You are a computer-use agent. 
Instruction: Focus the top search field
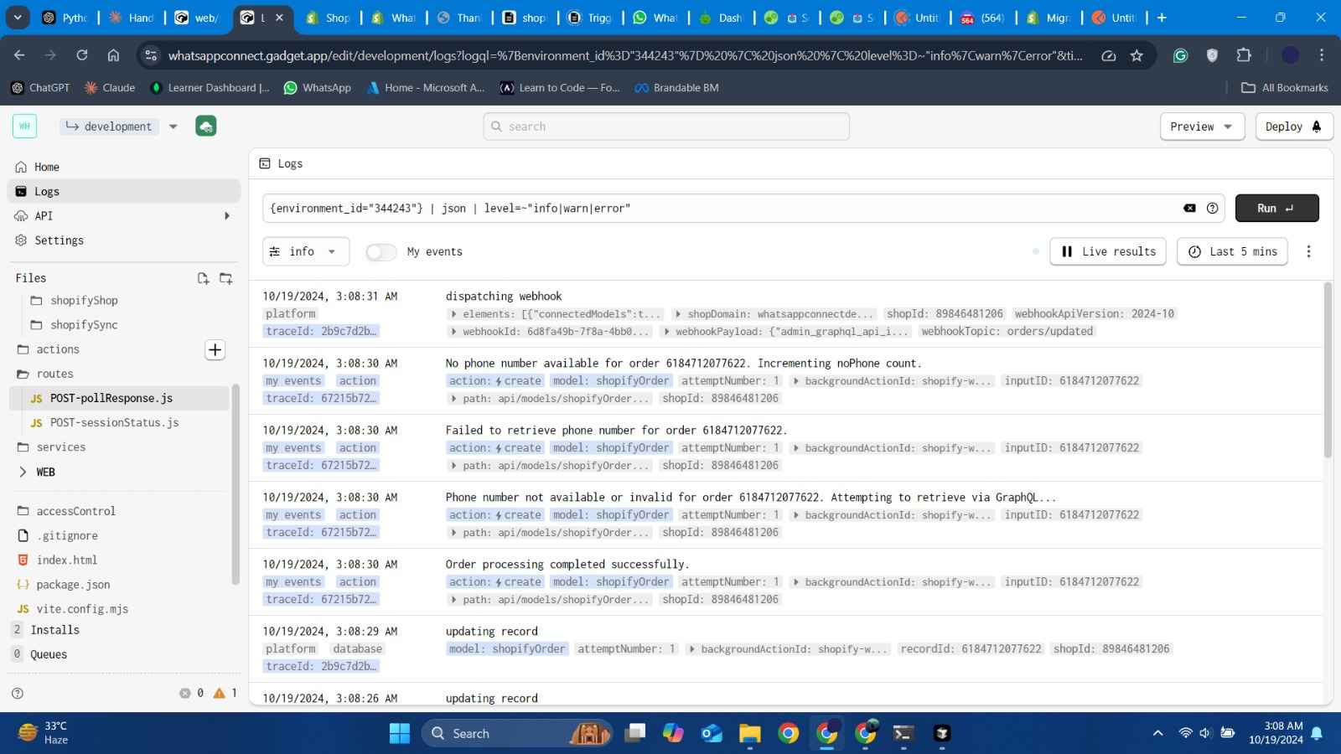click(x=666, y=127)
